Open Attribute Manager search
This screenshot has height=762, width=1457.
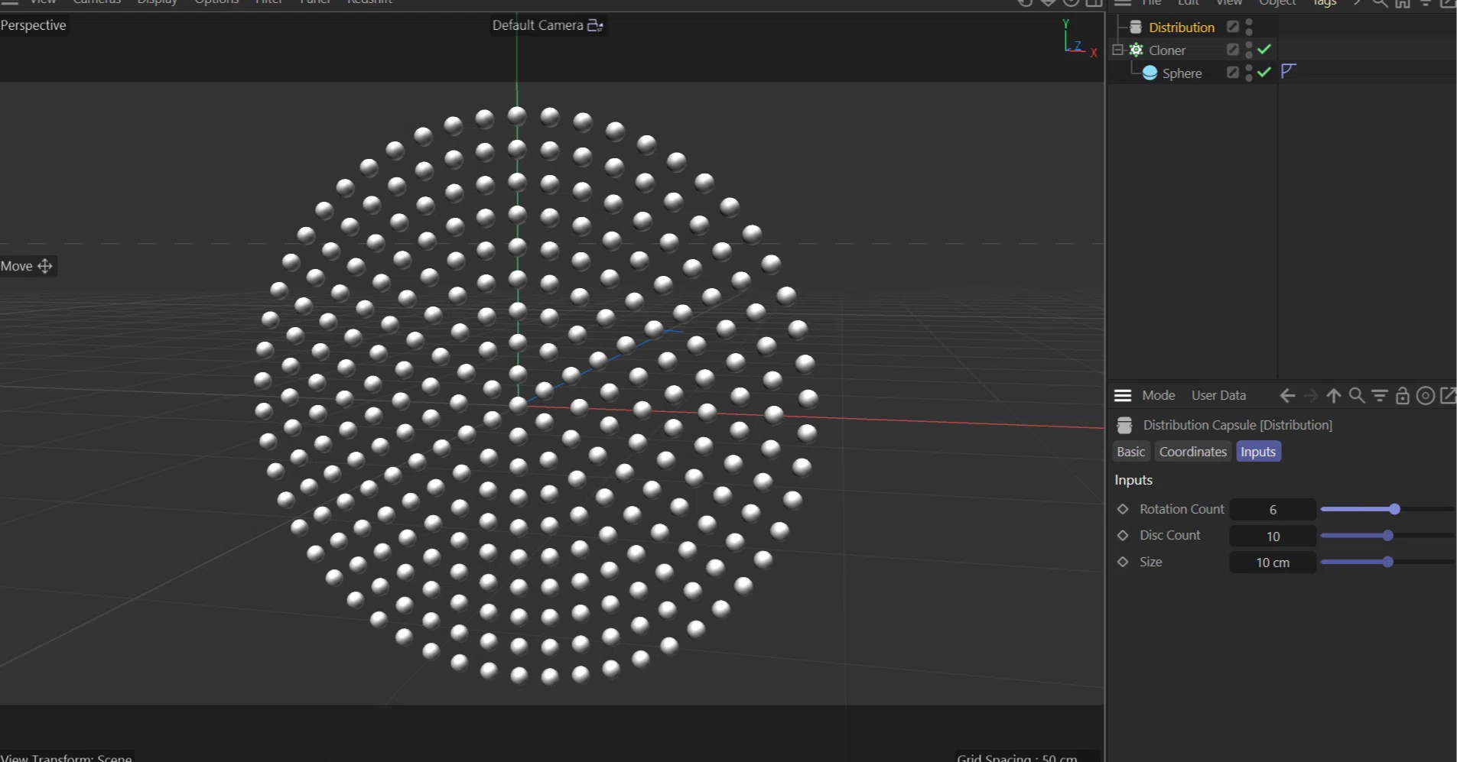click(1357, 395)
